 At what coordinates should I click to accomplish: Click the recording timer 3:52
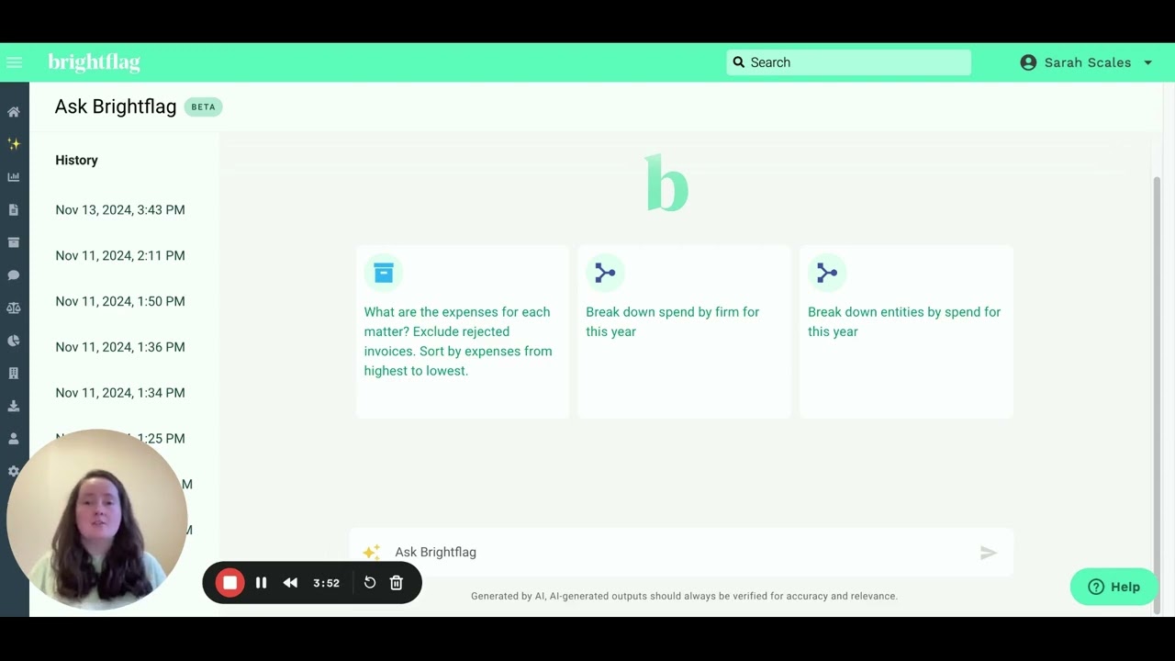pyautogui.click(x=326, y=583)
